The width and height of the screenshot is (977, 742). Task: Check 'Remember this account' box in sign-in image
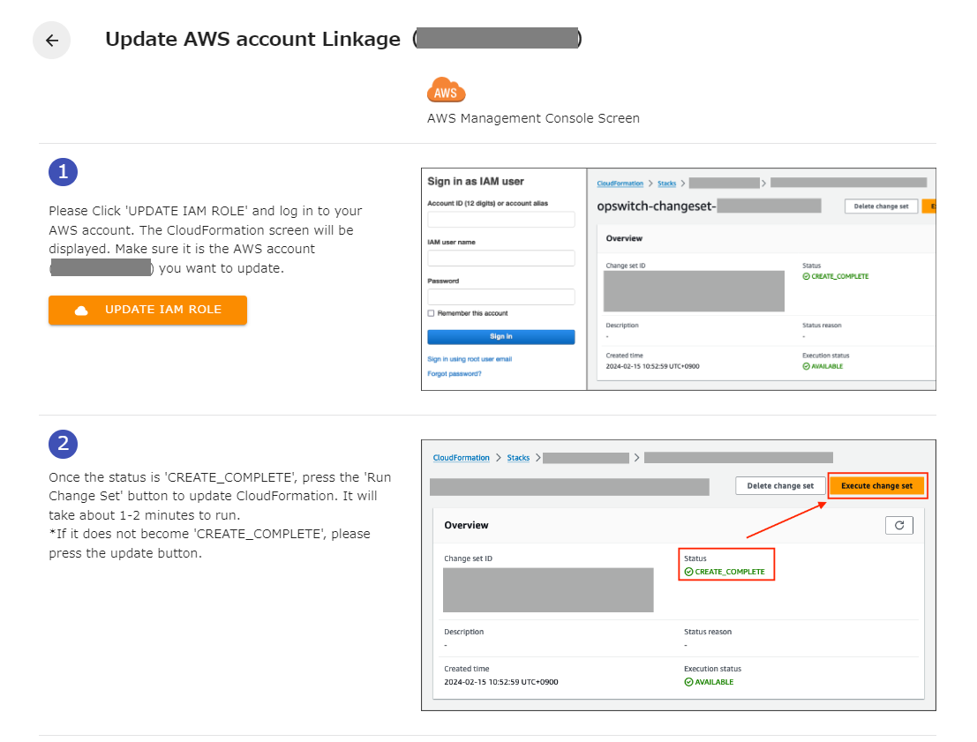(x=432, y=313)
